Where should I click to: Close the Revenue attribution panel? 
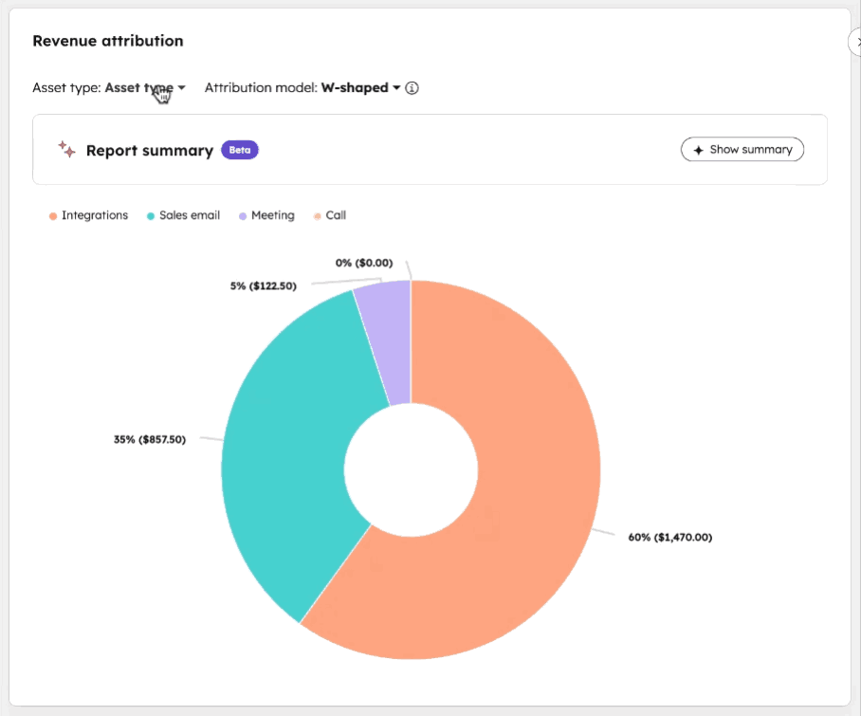click(x=855, y=42)
